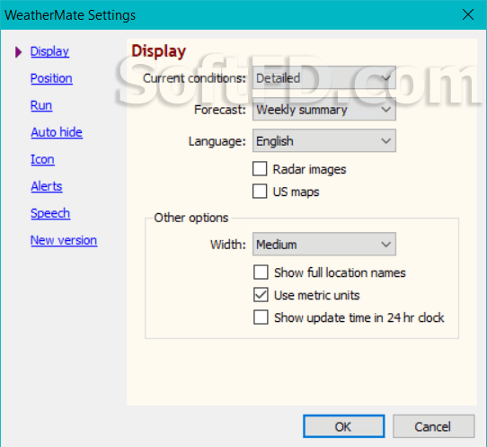This screenshot has width=487, height=447.
Task: Open the Forecast combo box
Action: tap(324, 110)
